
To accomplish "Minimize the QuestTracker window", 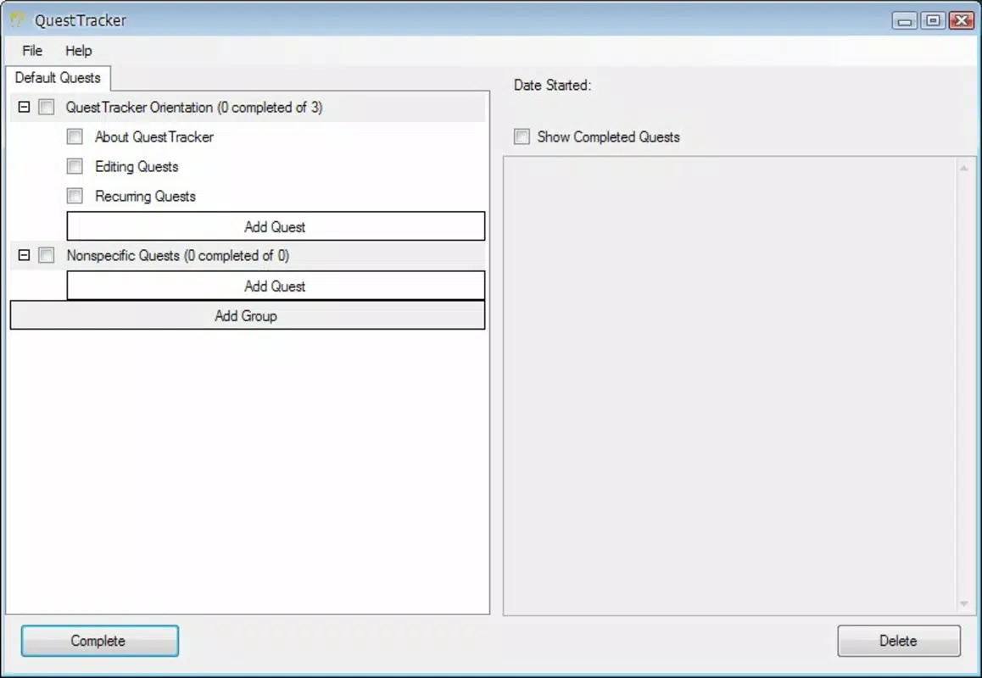I will tap(904, 20).
